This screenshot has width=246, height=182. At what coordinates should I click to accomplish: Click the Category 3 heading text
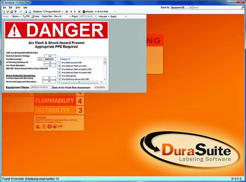(x=65, y=59)
